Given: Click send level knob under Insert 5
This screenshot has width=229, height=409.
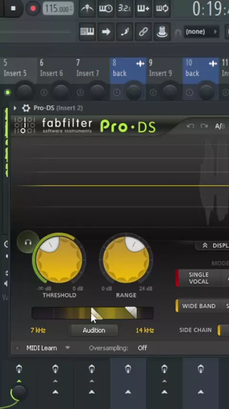Looking at the screenshot, I should click(x=19, y=393).
